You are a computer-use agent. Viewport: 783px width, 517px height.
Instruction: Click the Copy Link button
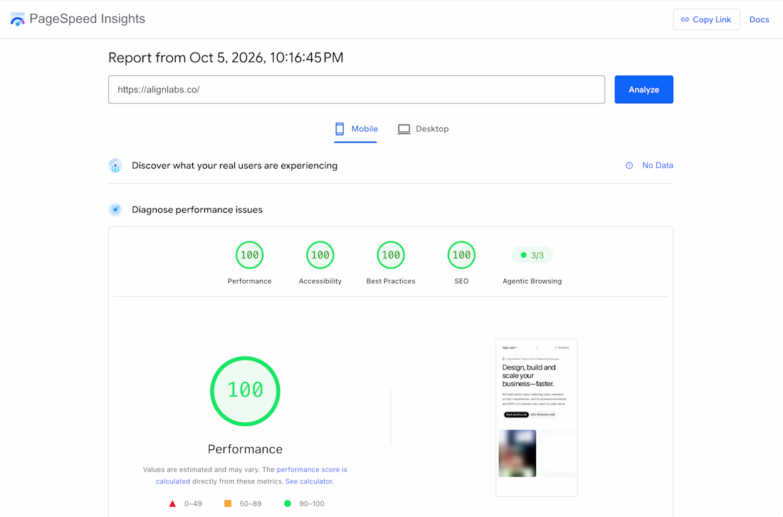[x=707, y=19]
